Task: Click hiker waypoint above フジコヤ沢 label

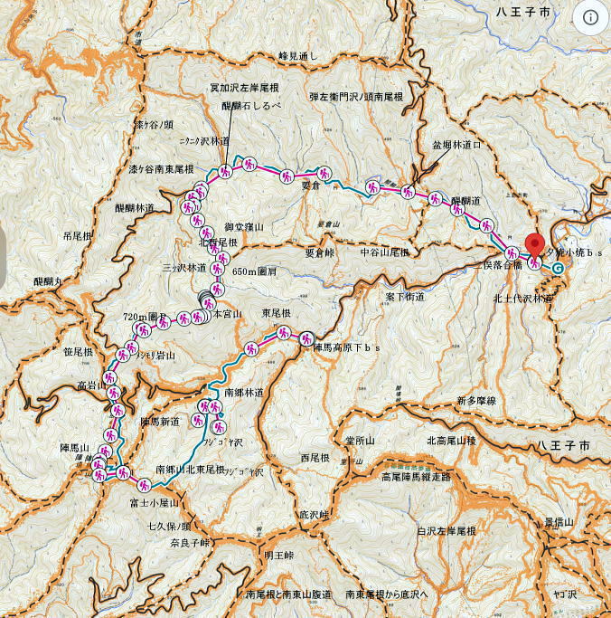Action: point(220,427)
